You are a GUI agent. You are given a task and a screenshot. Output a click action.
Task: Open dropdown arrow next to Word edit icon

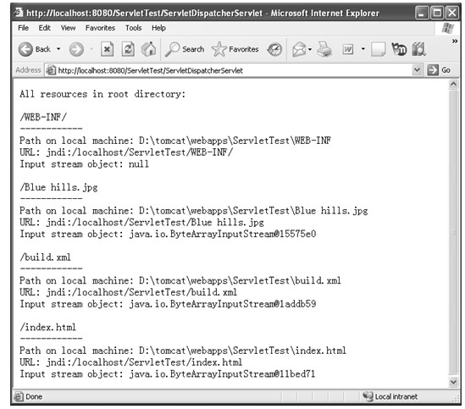click(x=363, y=49)
